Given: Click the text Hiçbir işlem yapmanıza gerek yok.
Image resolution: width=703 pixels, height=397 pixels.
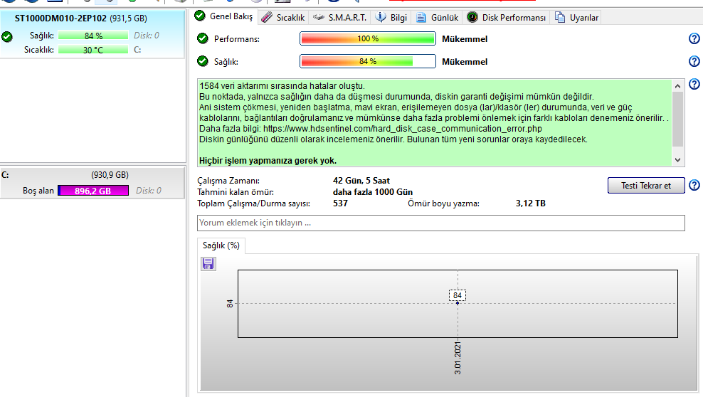Looking at the screenshot, I should 268,160.
